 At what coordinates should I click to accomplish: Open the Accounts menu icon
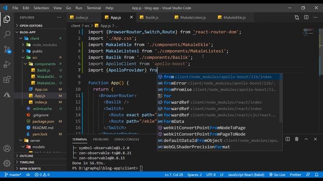(x=7, y=148)
